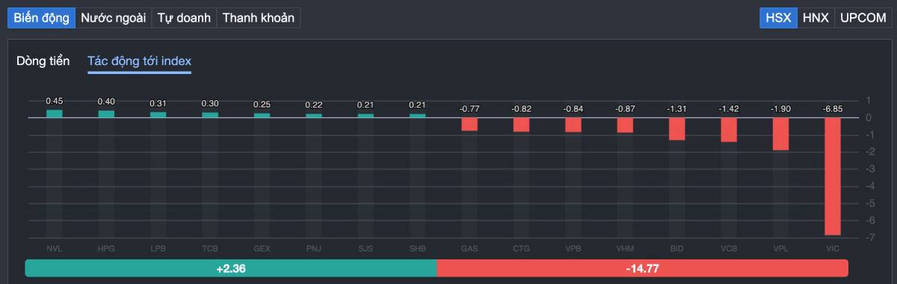Click the 0.31 value above LPB
Screen dimensions: 897x284
(158, 103)
